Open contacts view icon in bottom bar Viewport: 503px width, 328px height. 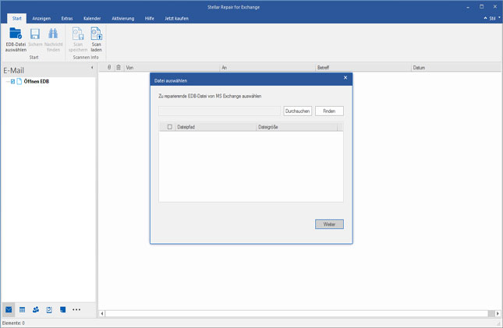[x=36, y=309]
